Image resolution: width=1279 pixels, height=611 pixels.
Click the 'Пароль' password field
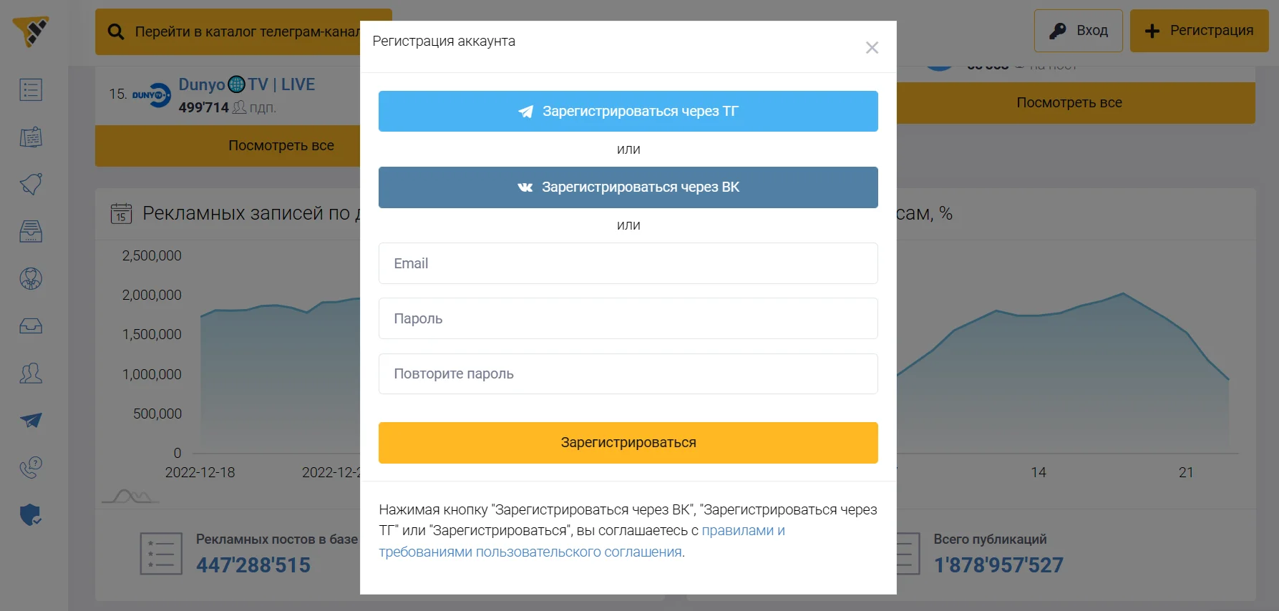point(628,318)
